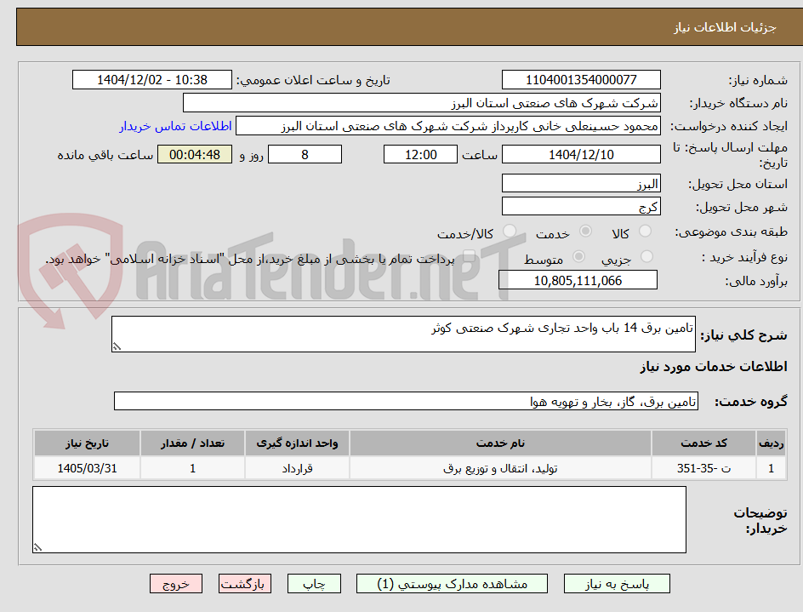Click the 'بازگشت' back button
Image resolution: width=803 pixels, height=612 pixels.
coord(245,583)
